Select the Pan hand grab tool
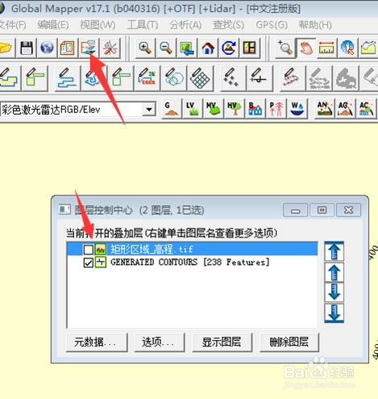 pos(306,48)
